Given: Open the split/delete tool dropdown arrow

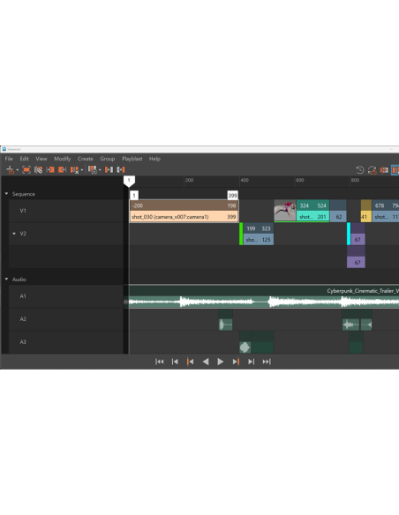Looking at the screenshot, I should (x=82, y=170).
